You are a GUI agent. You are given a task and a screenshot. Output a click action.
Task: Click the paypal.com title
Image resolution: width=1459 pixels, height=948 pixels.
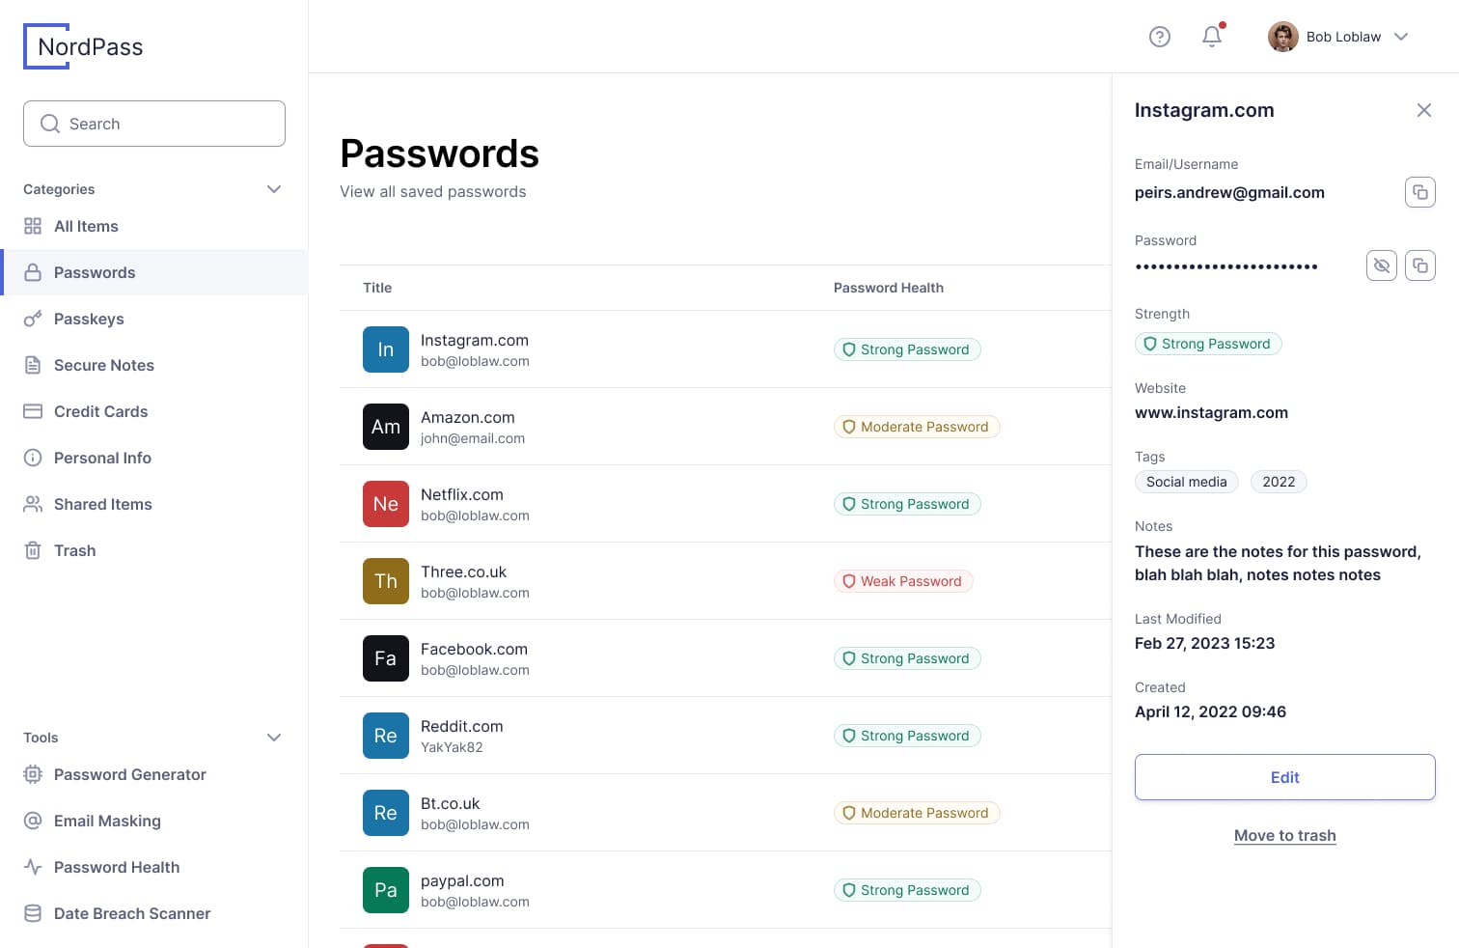pos(462,880)
